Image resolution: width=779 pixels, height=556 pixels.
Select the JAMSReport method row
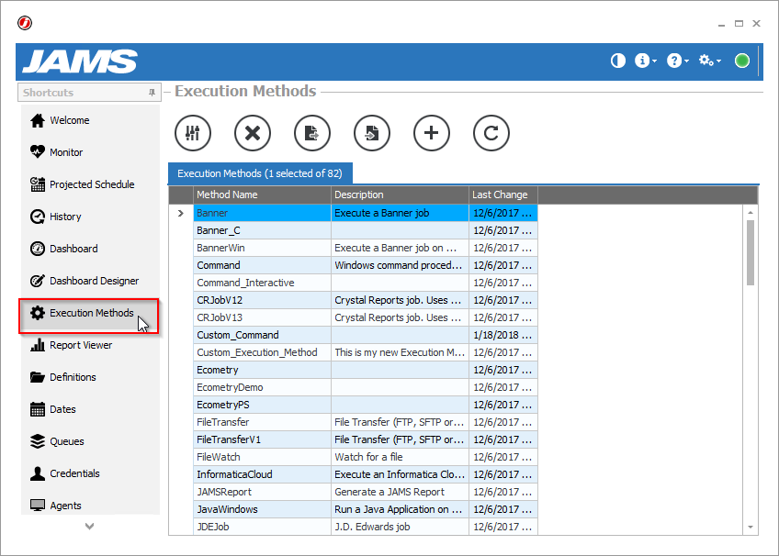tap(366, 492)
